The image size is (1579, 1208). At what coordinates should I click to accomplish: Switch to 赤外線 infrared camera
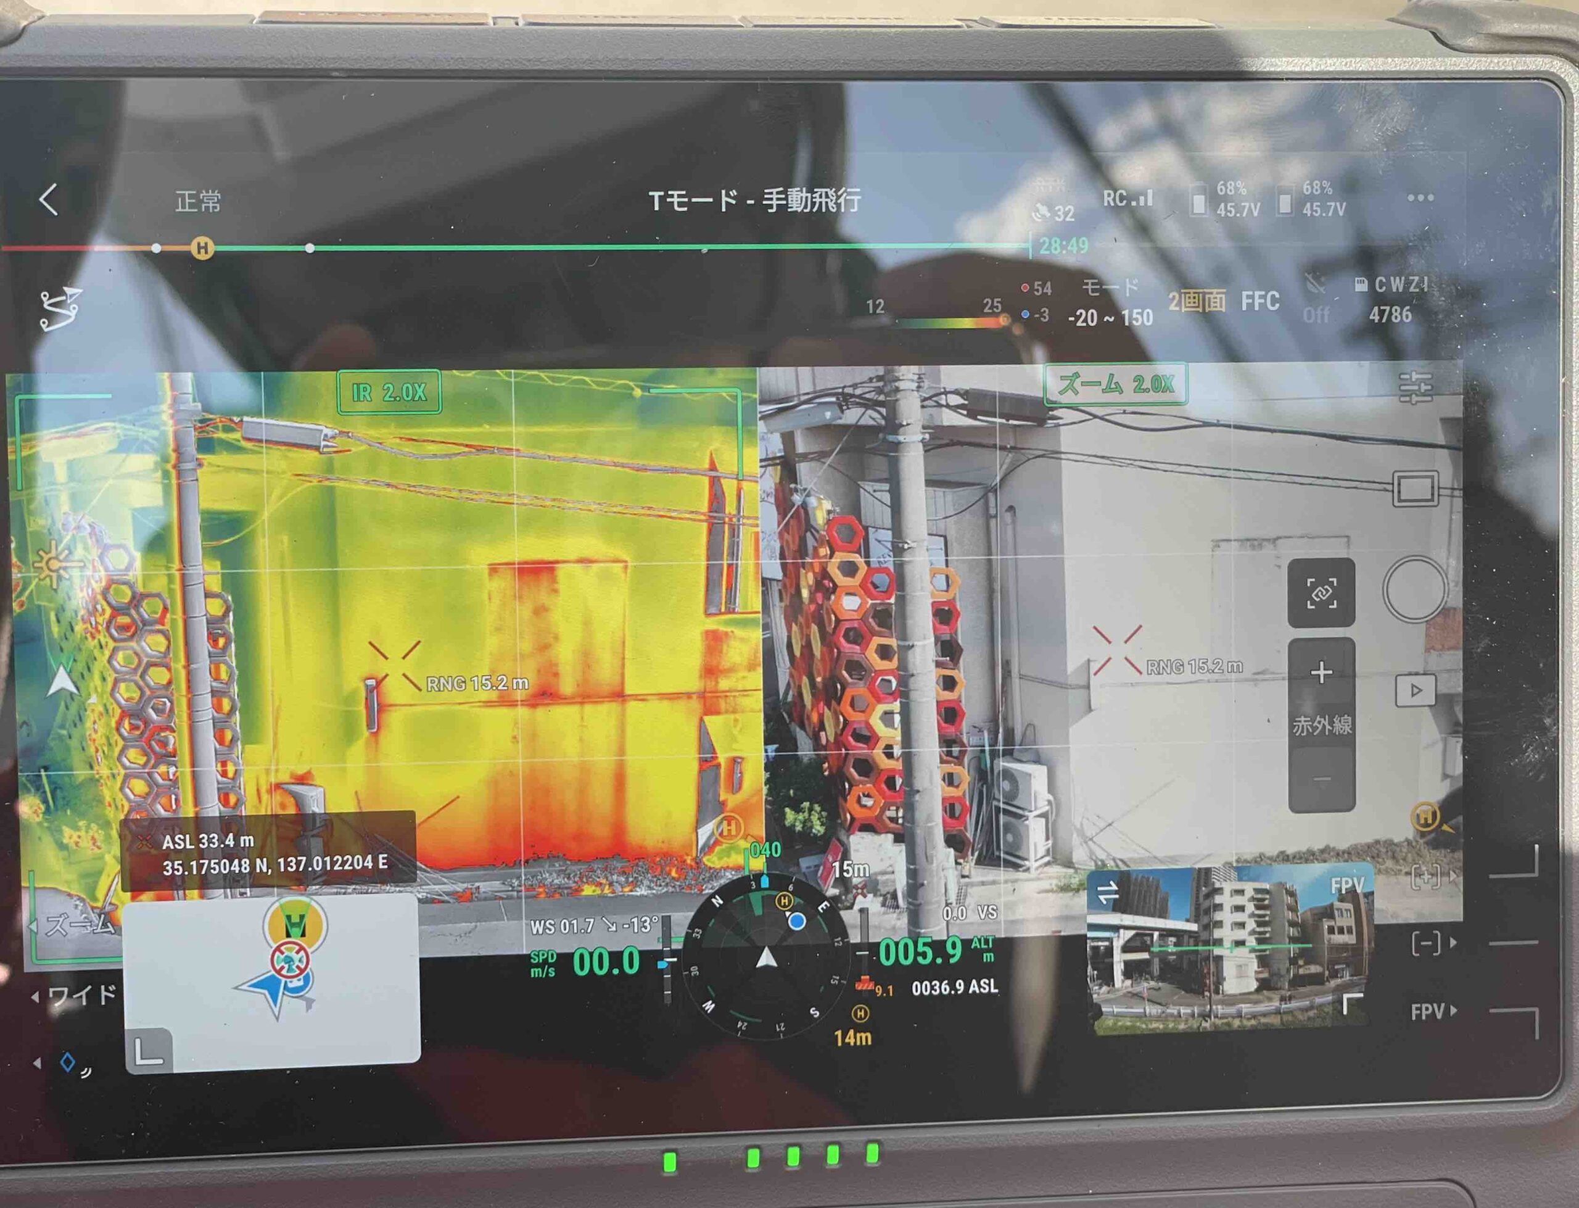[x=1321, y=726]
